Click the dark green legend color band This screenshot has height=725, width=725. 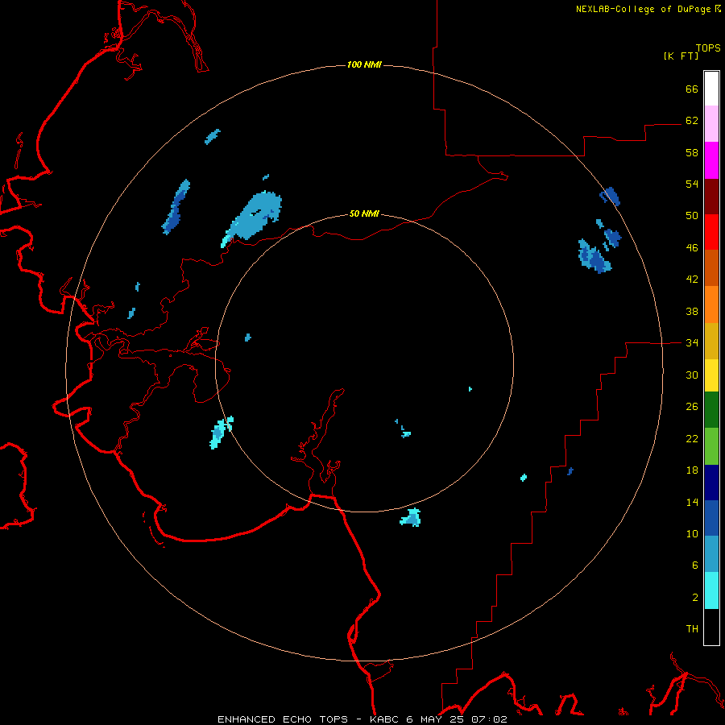[711, 410]
